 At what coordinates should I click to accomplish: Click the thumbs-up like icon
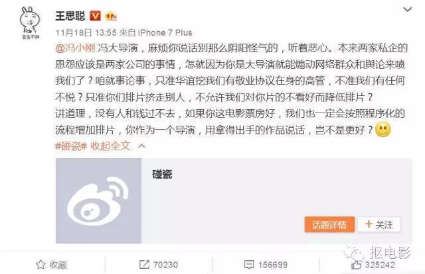pyautogui.click(x=357, y=265)
